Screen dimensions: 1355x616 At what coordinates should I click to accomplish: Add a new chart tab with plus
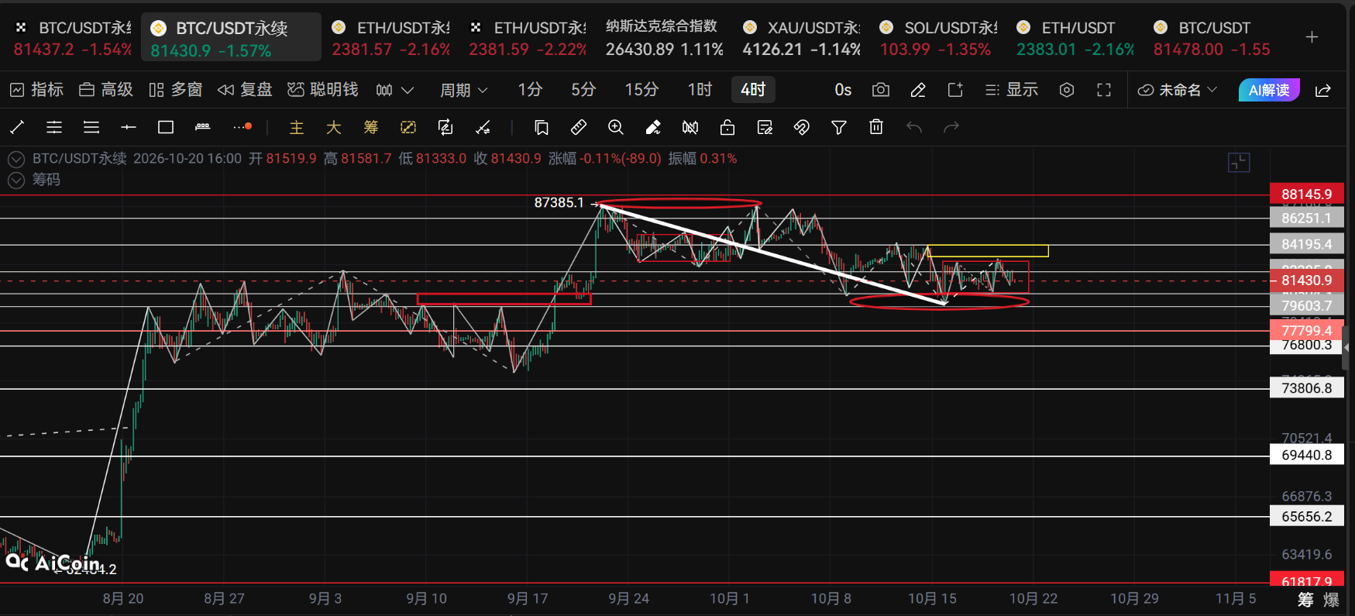tap(1312, 37)
